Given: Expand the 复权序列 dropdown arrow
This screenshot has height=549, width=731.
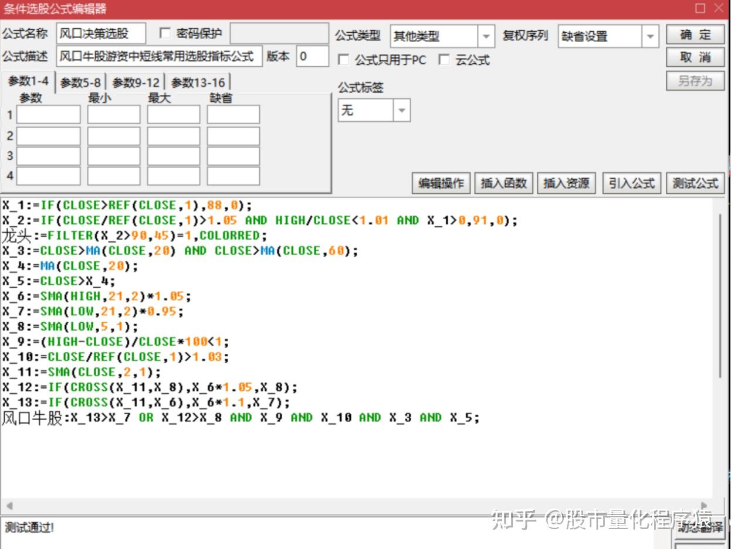Looking at the screenshot, I should click(650, 36).
